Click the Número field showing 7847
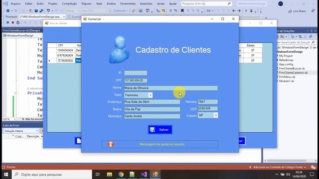 208,101
